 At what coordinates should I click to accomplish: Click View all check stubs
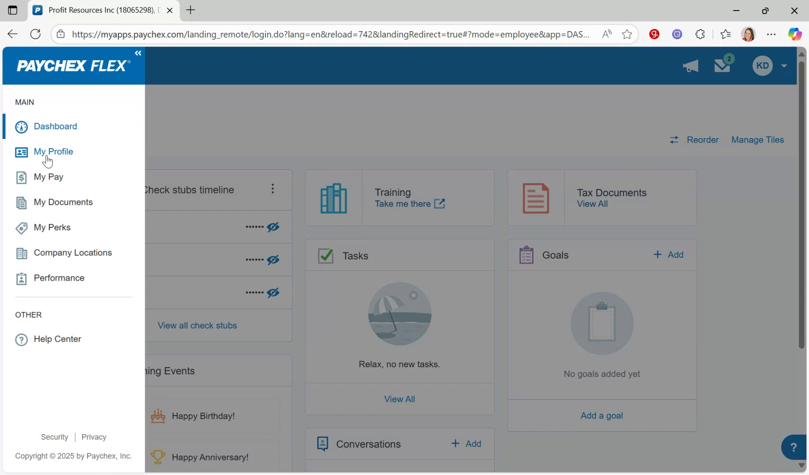click(x=197, y=325)
